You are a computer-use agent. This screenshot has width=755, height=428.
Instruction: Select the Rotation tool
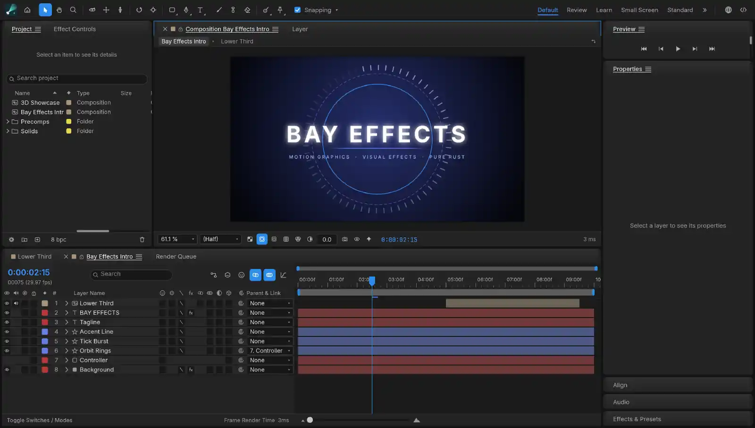pos(139,10)
